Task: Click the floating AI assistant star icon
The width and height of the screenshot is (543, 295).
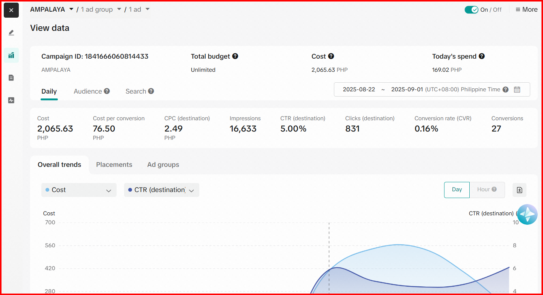Action: 527,215
